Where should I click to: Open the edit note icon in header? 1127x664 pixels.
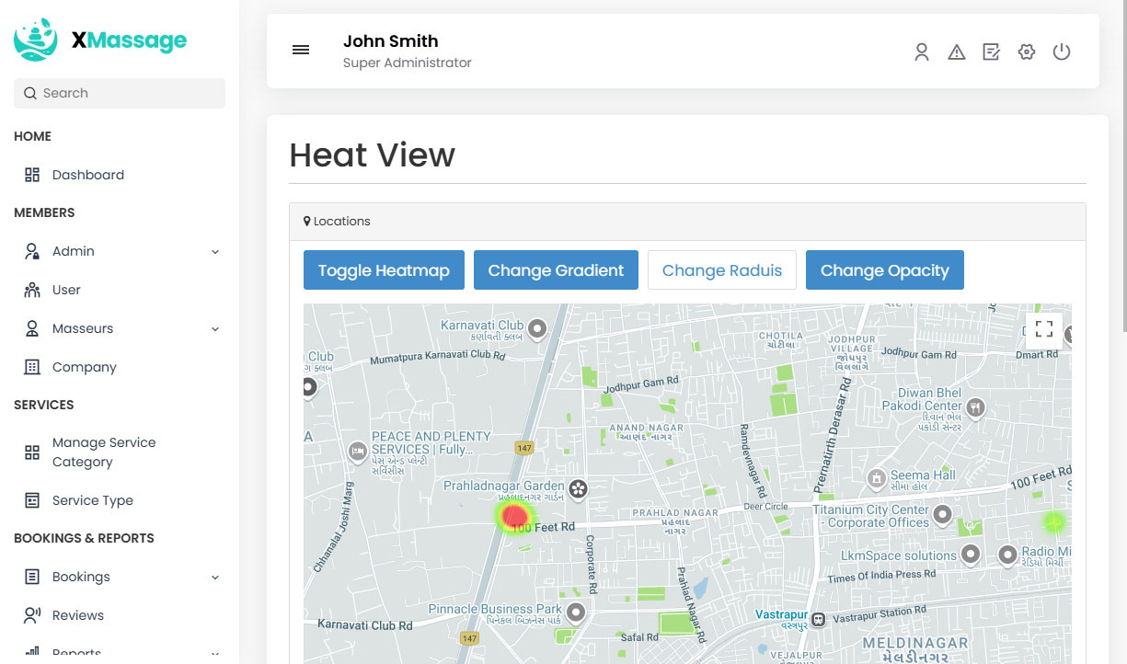[991, 52]
